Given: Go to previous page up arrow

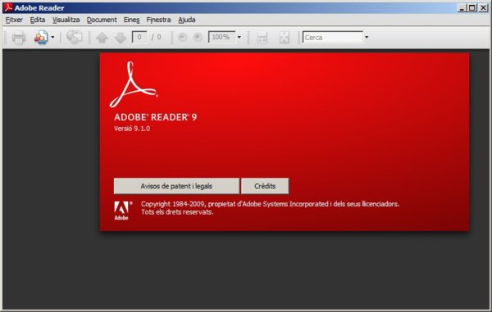Looking at the screenshot, I should pos(102,38).
